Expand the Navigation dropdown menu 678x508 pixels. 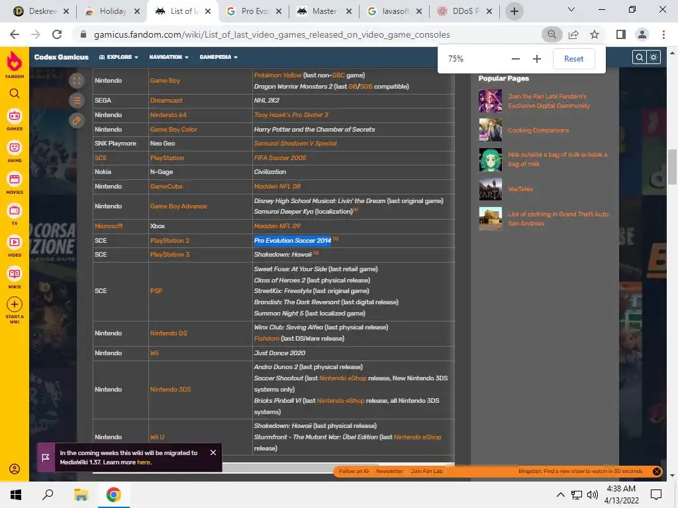pyautogui.click(x=169, y=57)
